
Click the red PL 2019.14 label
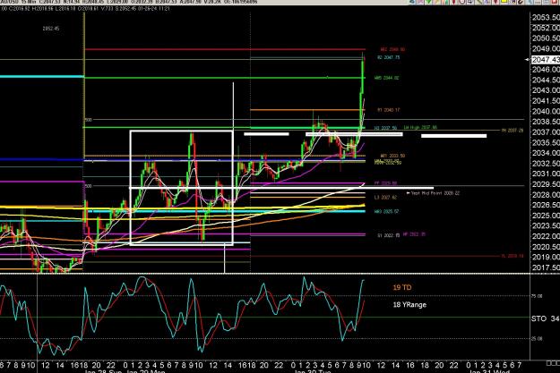(x=513, y=256)
